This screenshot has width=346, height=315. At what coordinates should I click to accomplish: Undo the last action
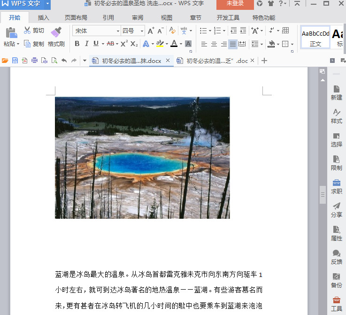tap(64, 61)
